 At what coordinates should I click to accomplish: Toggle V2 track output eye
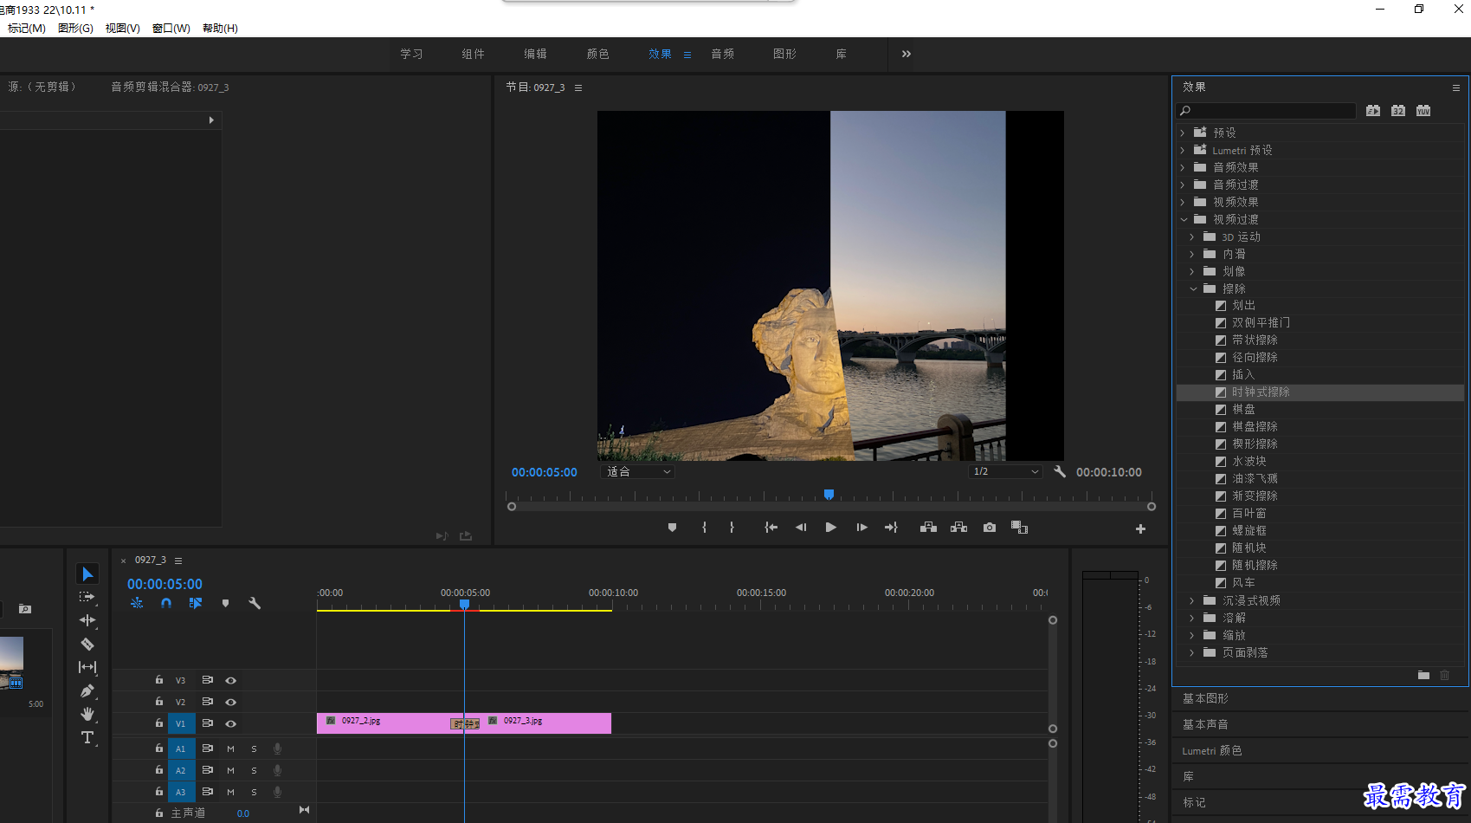pyautogui.click(x=230, y=703)
